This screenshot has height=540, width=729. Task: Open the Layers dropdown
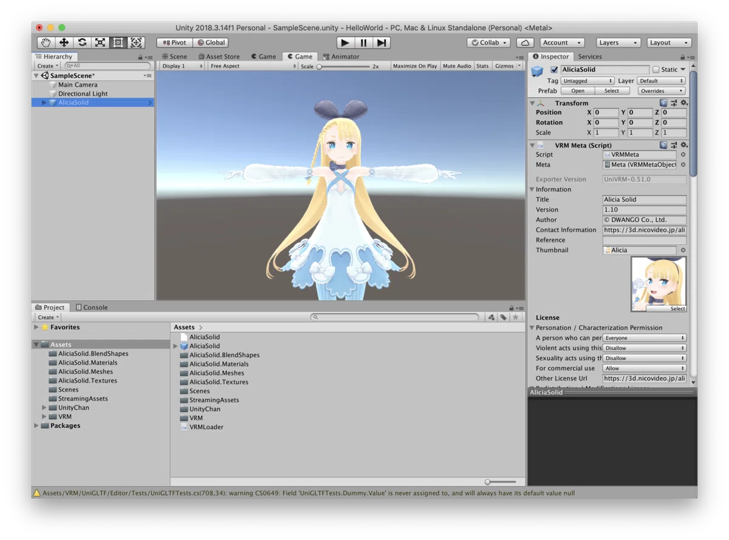point(617,42)
